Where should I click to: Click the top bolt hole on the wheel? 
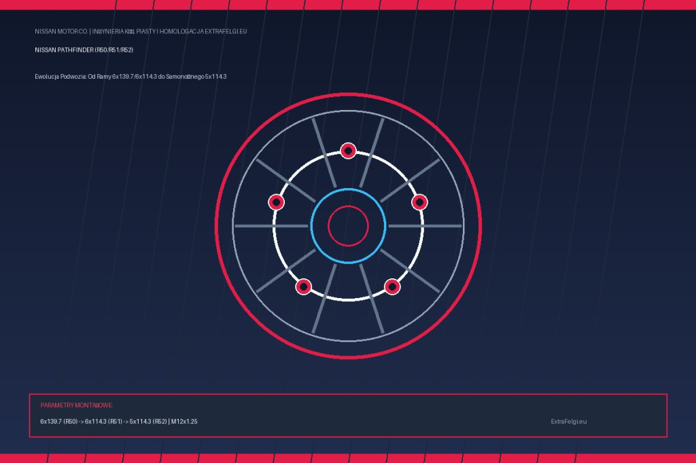click(348, 151)
